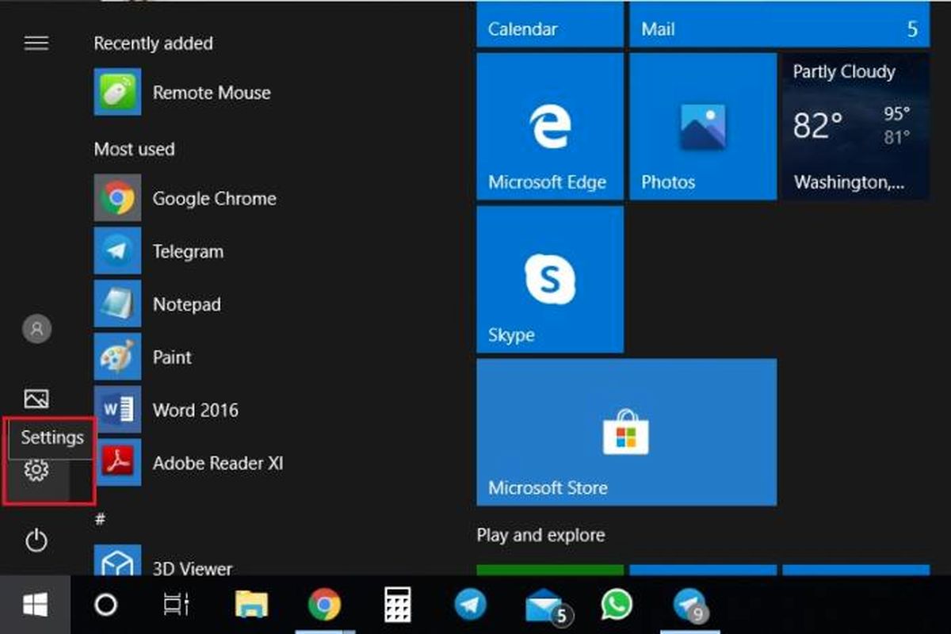Open the Settings gear icon
Screen dimensions: 951x634
pyautogui.click(x=36, y=471)
